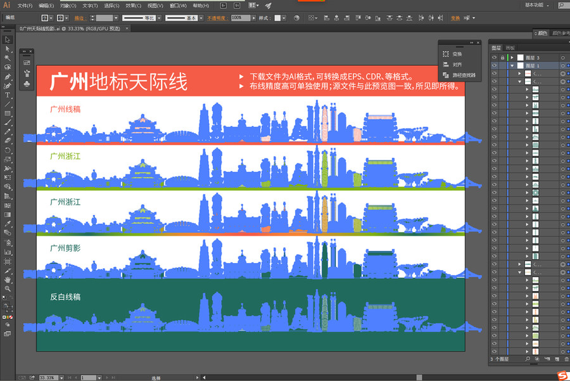Screen dimensions: 570x381
Task: Open the 基本 brush definition dropdown
Action: [201, 18]
